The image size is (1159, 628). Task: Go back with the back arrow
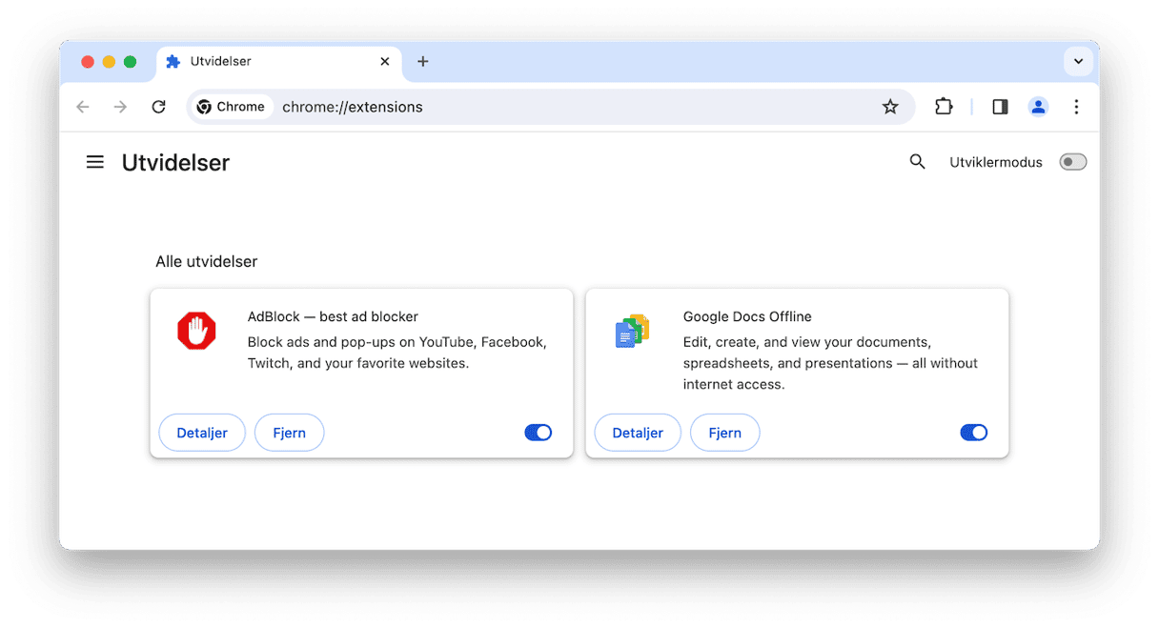83,107
